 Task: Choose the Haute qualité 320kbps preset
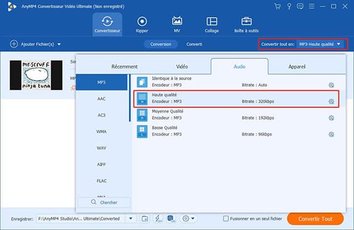236,98
